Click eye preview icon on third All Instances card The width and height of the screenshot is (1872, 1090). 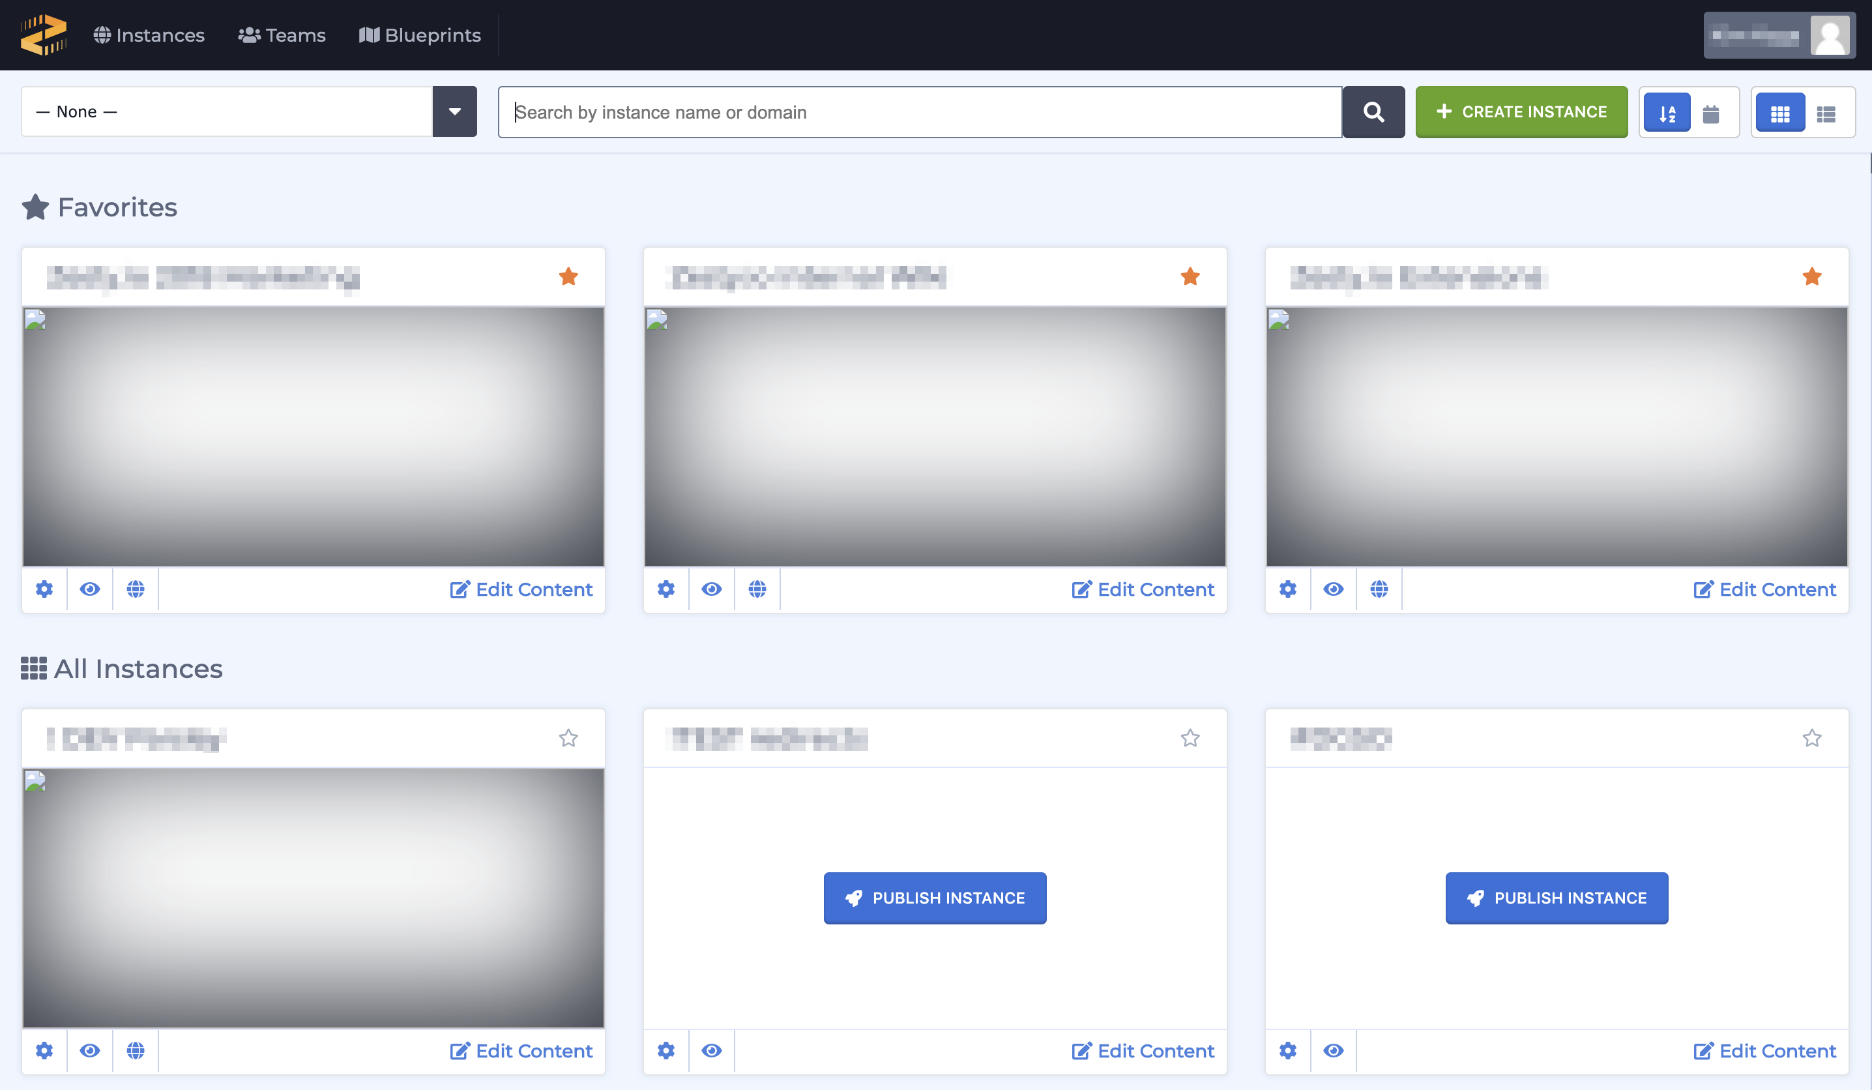(1334, 1051)
